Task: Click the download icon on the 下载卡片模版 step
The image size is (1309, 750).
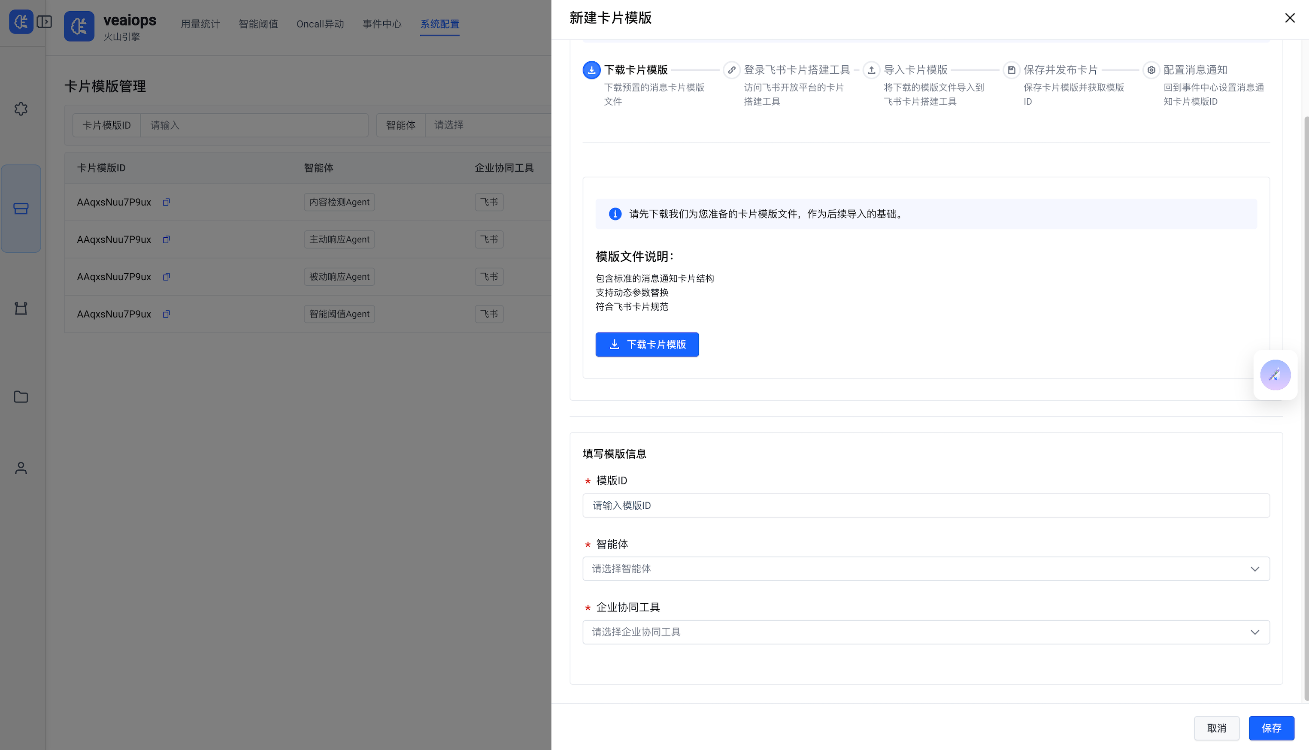Action: tap(591, 70)
